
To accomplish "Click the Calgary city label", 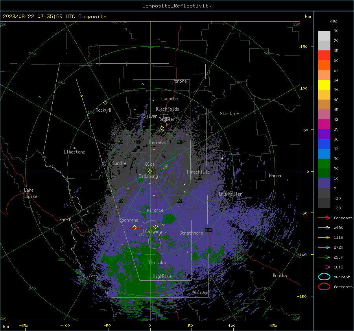I will [153, 231].
